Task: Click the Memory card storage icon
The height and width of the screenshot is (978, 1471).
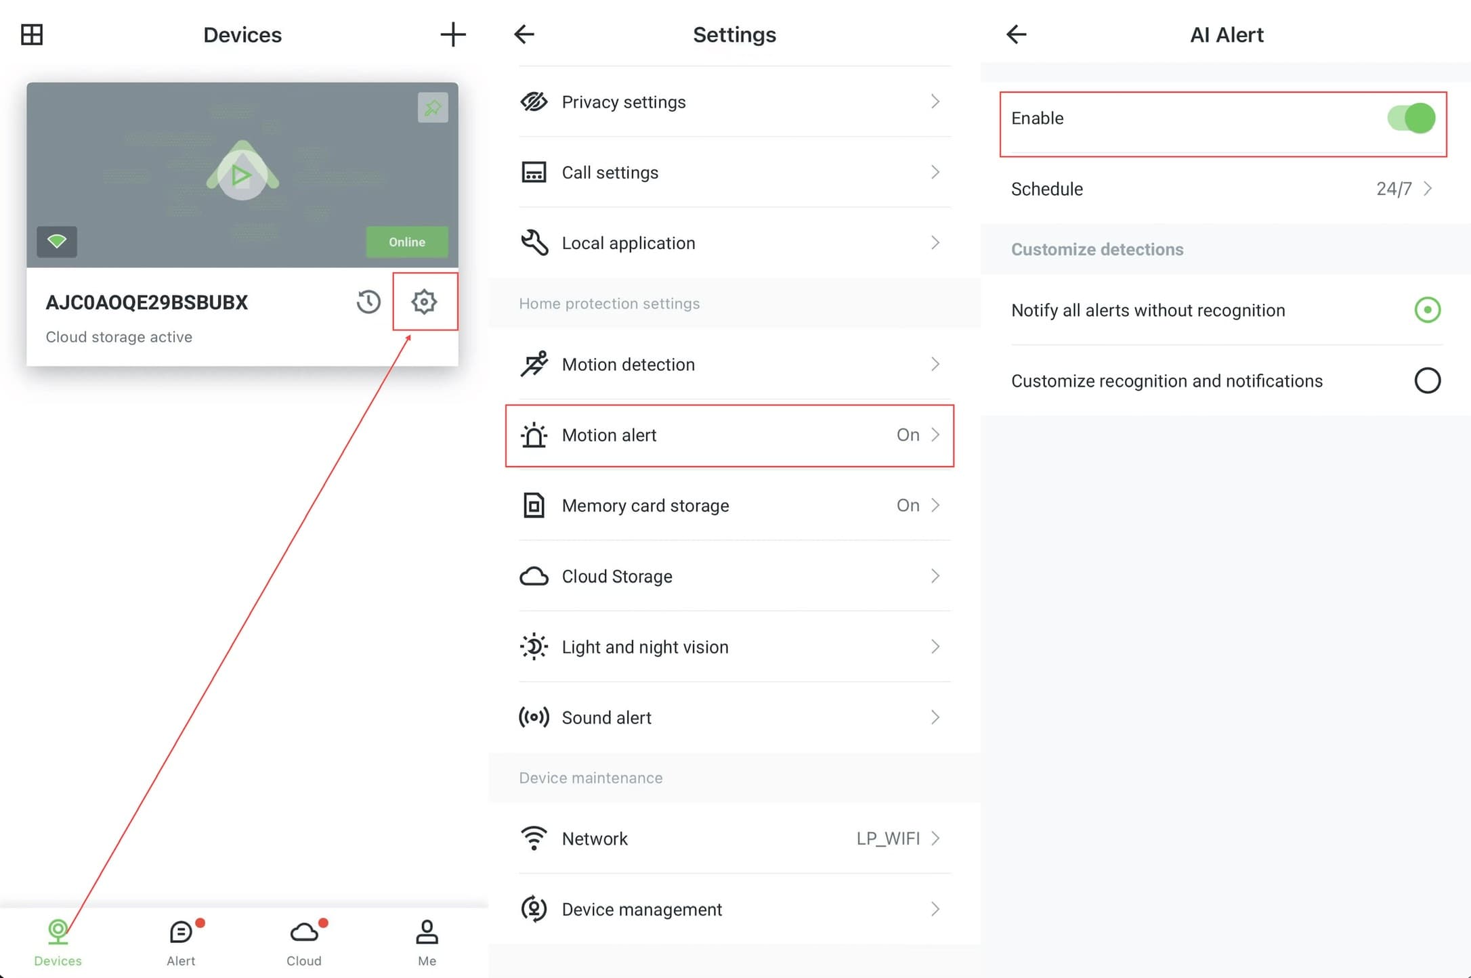Action: (x=534, y=506)
